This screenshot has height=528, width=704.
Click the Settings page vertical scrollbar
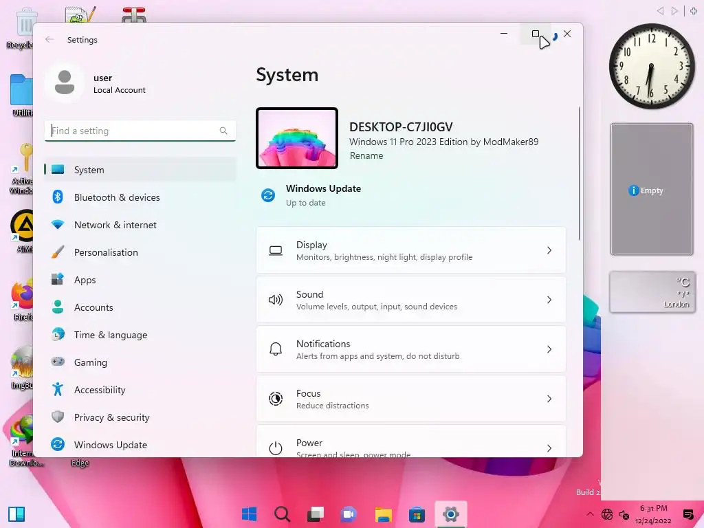pos(579,173)
